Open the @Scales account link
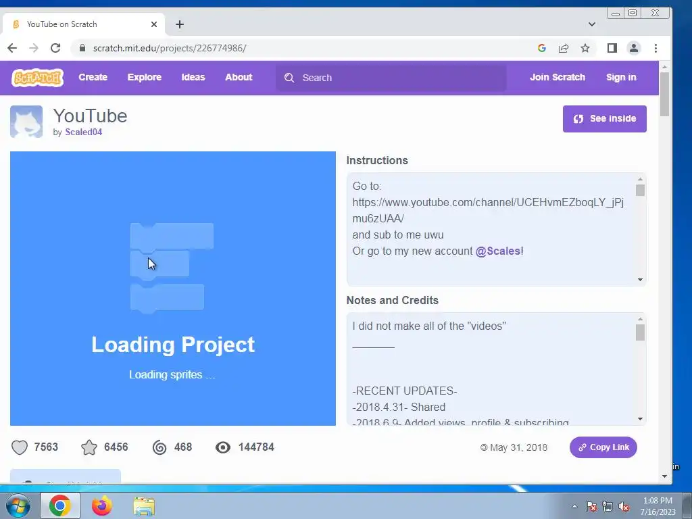The width and height of the screenshot is (692, 519). pyautogui.click(x=498, y=251)
